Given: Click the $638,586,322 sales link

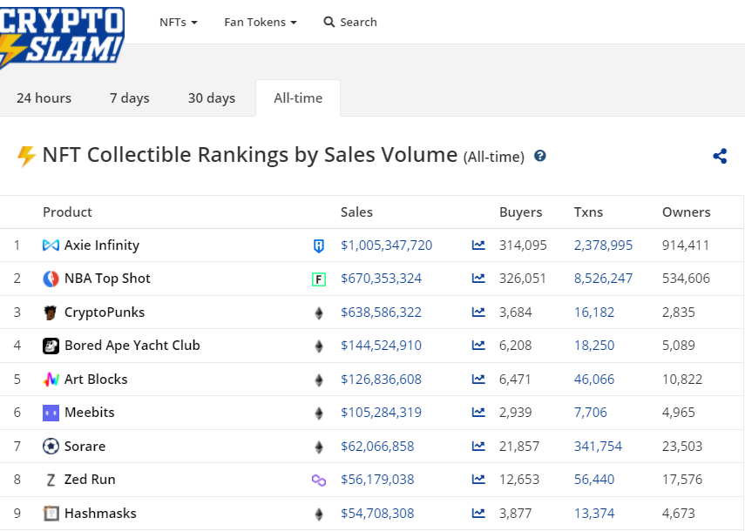Looking at the screenshot, I should (x=381, y=313).
